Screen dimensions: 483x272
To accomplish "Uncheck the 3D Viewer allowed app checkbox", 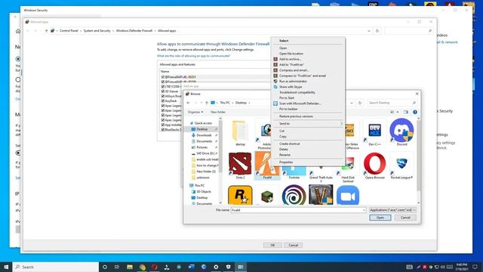I will (x=163, y=91).
